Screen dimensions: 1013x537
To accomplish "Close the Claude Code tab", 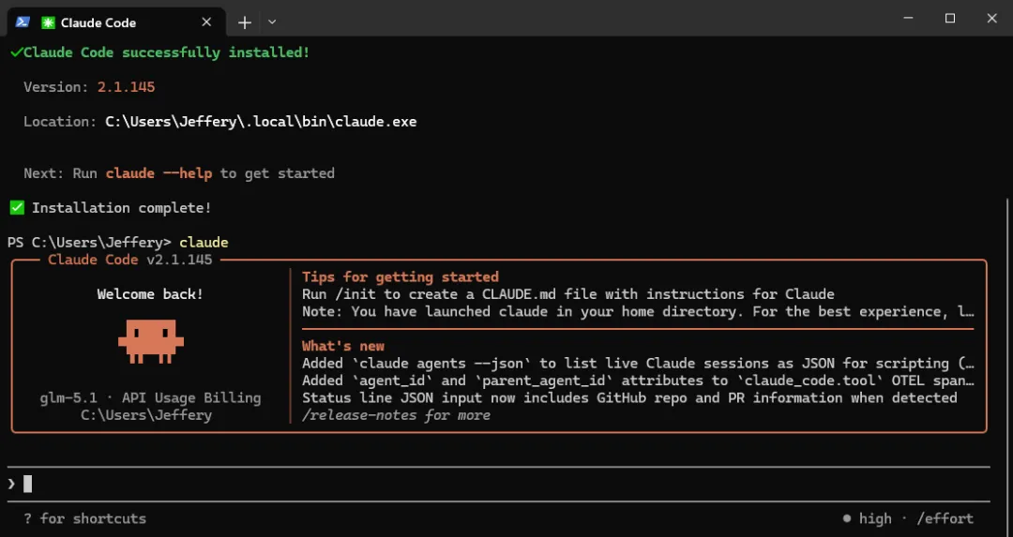I will pyautogui.click(x=206, y=22).
